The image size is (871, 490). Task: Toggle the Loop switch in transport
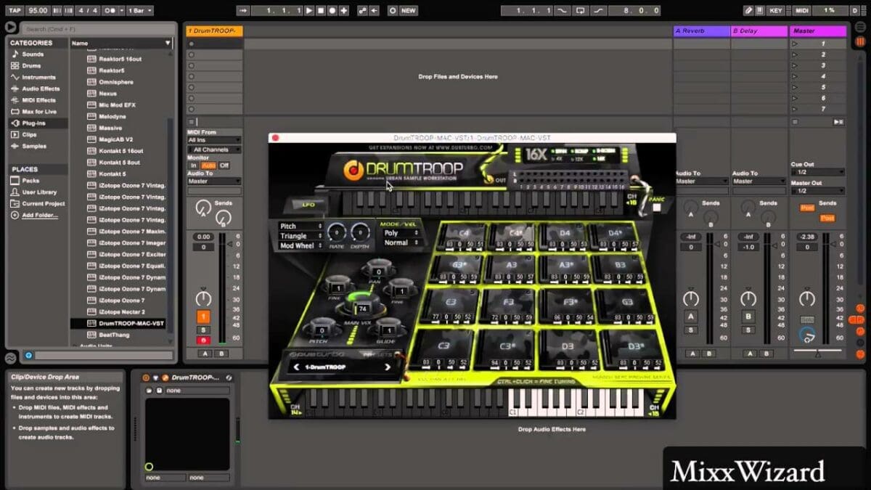pos(579,11)
